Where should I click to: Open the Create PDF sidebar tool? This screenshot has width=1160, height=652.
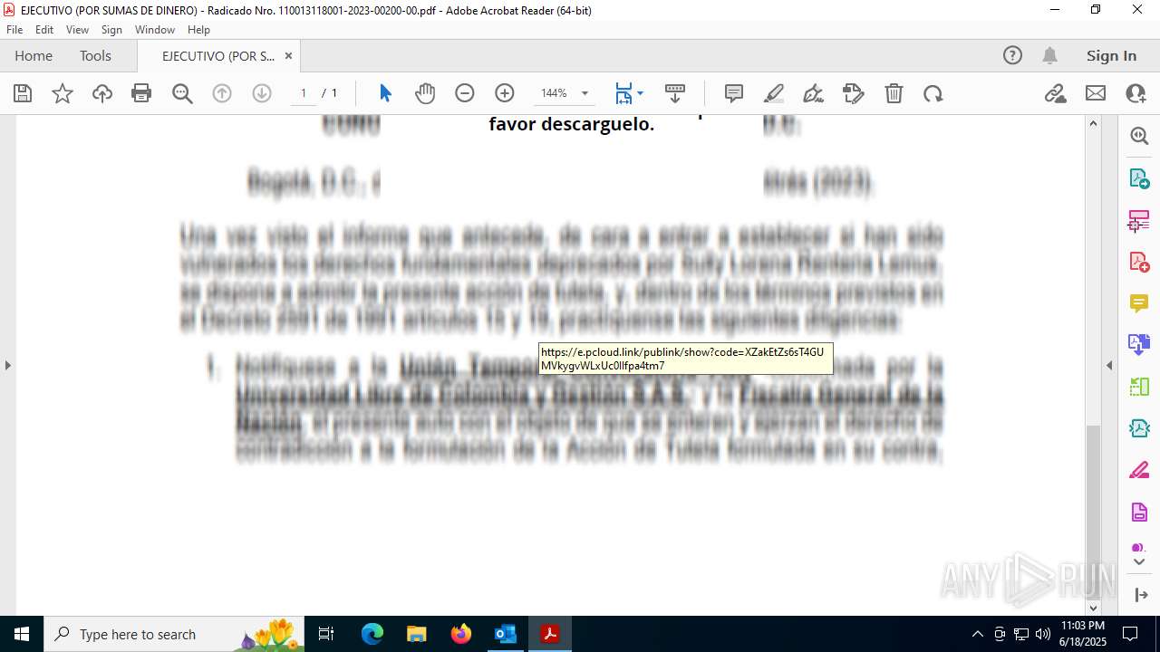tap(1139, 262)
